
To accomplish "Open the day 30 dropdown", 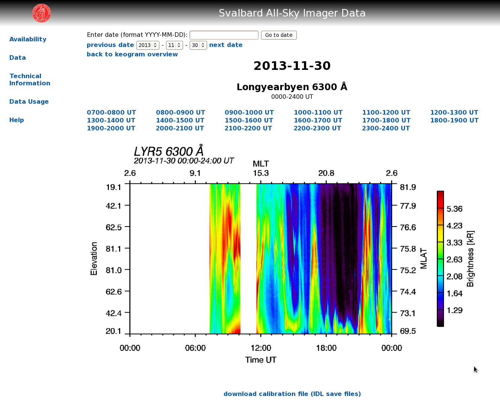I will click(198, 45).
